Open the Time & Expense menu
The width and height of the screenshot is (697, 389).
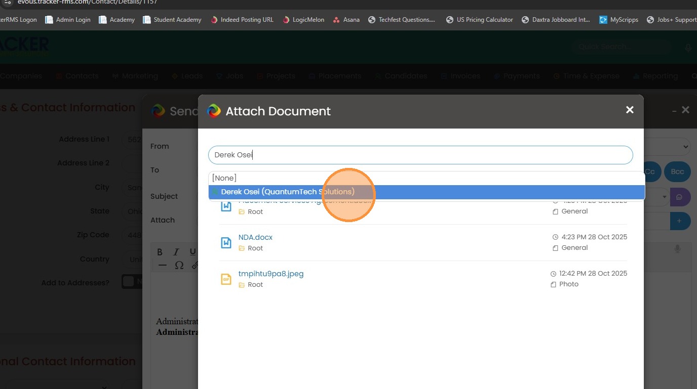click(x=587, y=76)
